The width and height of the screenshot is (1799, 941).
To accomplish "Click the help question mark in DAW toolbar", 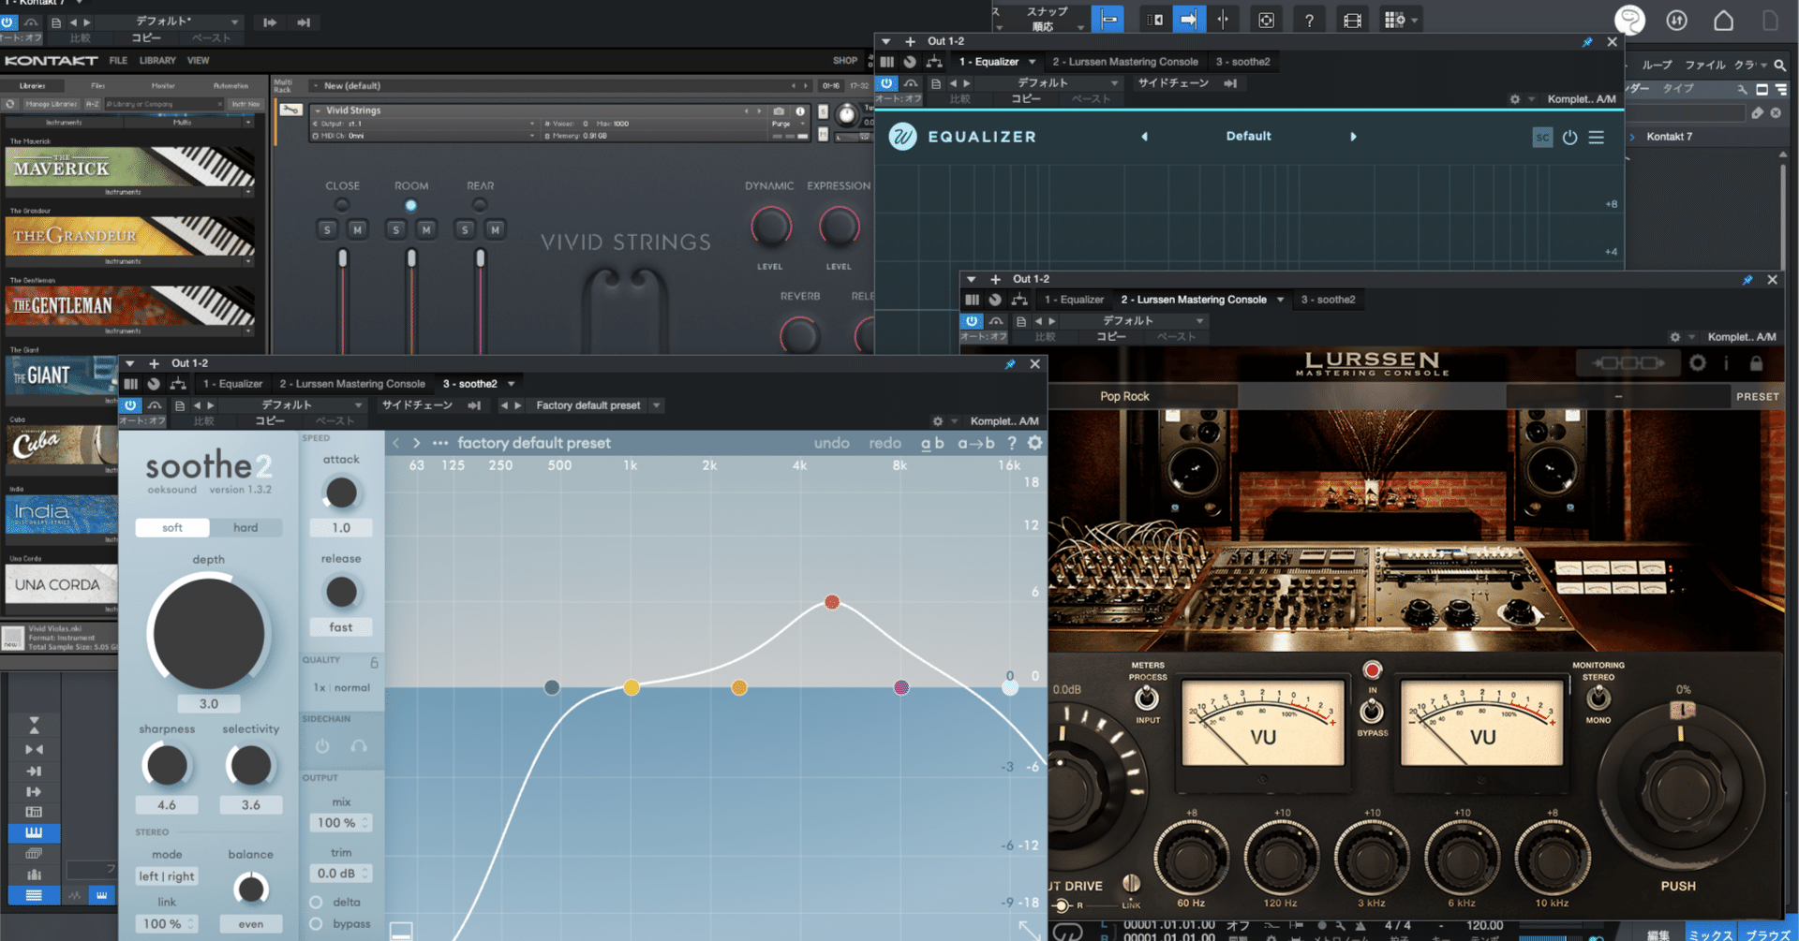I will pyautogui.click(x=1309, y=20).
